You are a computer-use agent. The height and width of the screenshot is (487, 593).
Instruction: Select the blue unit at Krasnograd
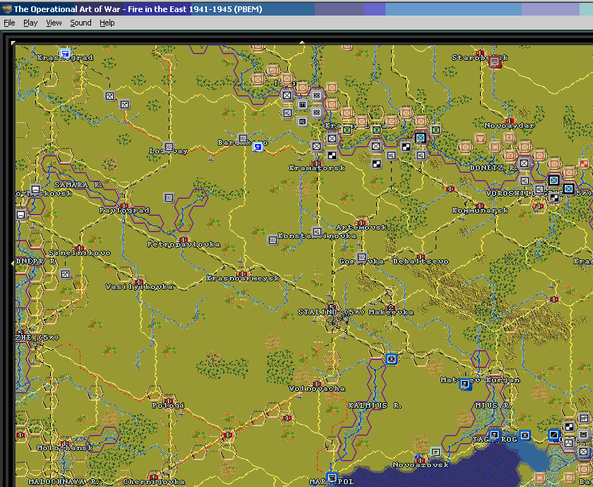pos(66,53)
